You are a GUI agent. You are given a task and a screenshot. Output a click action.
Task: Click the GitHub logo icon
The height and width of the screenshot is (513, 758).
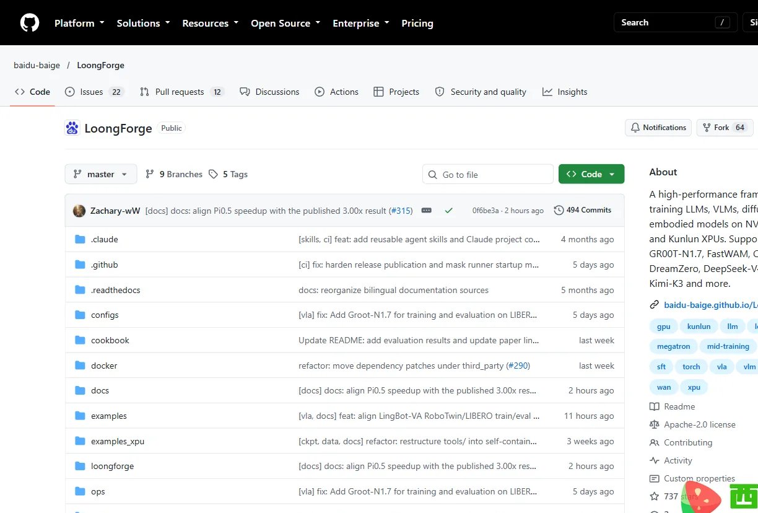click(x=30, y=23)
